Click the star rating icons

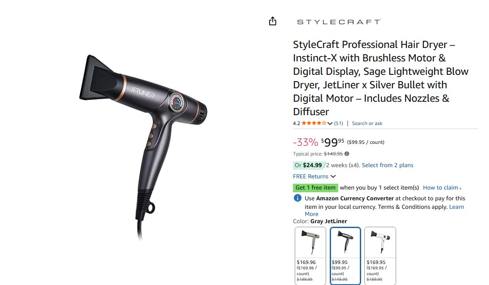click(314, 123)
